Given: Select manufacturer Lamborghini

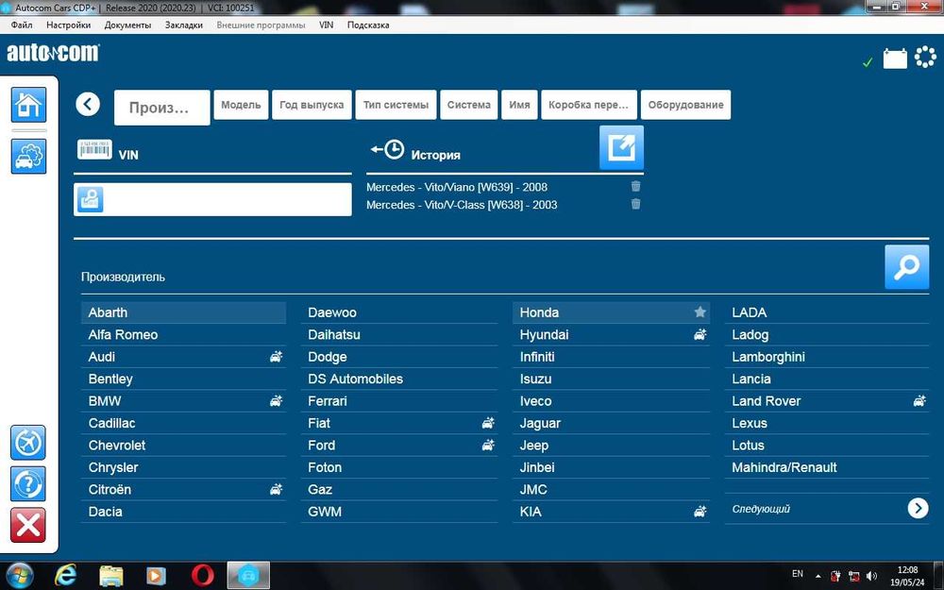Looking at the screenshot, I should click(x=827, y=357).
